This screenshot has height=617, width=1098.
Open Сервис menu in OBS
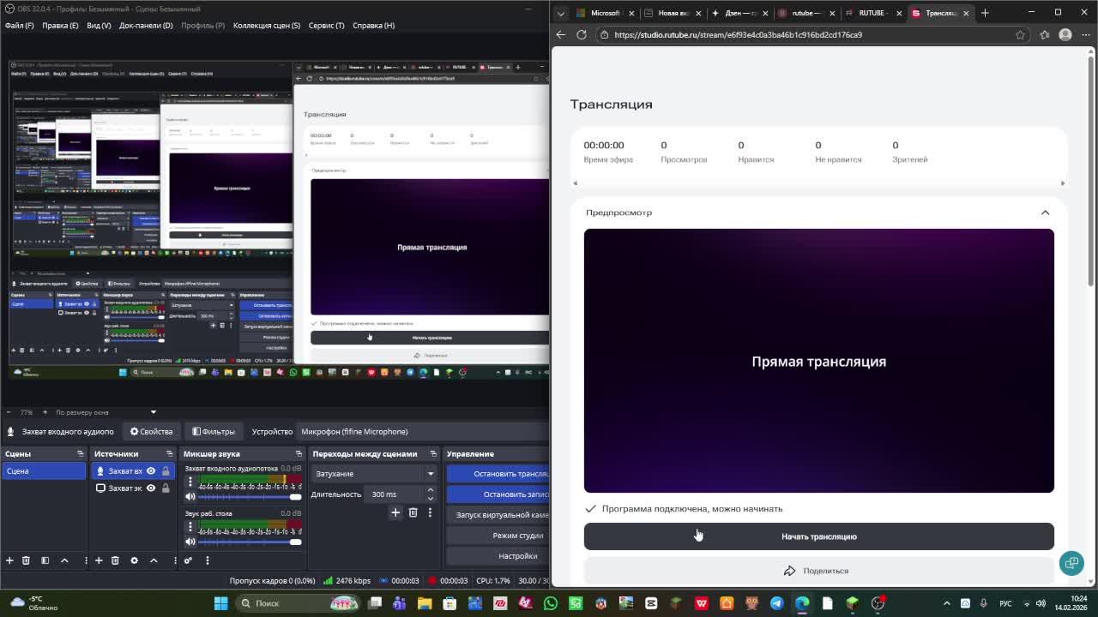[326, 26]
